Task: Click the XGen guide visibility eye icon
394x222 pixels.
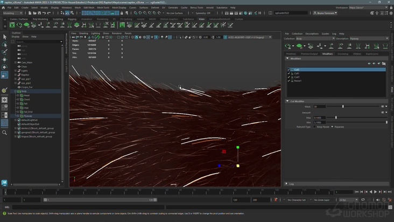Action: [288, 46]
